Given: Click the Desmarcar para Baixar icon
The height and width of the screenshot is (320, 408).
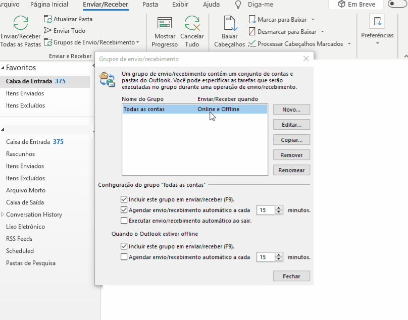Looking at the screenshot, I should [x=252, y=31].
